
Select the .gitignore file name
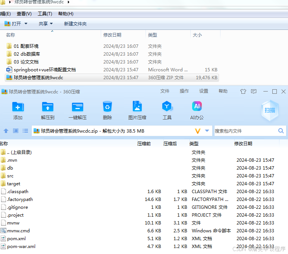point(18,207)
